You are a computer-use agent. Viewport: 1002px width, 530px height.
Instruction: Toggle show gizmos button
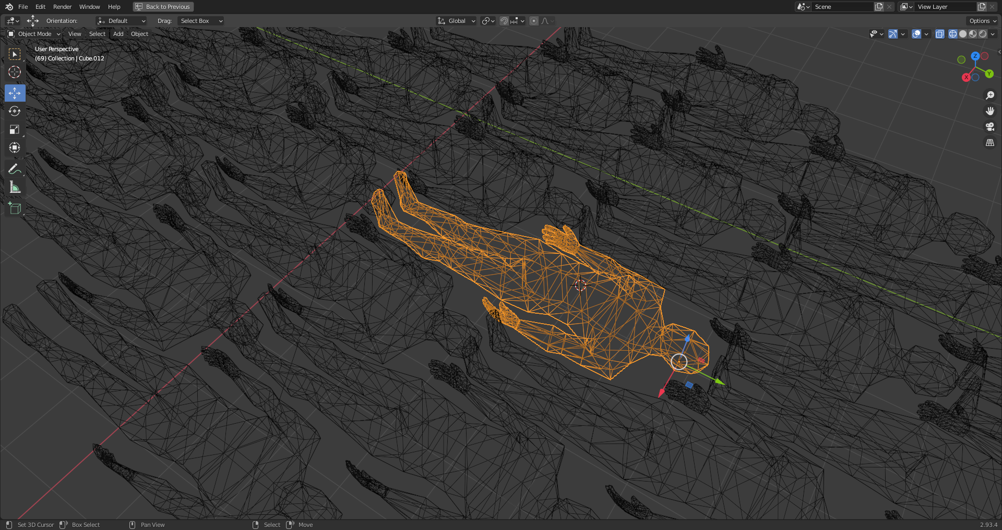893,34
